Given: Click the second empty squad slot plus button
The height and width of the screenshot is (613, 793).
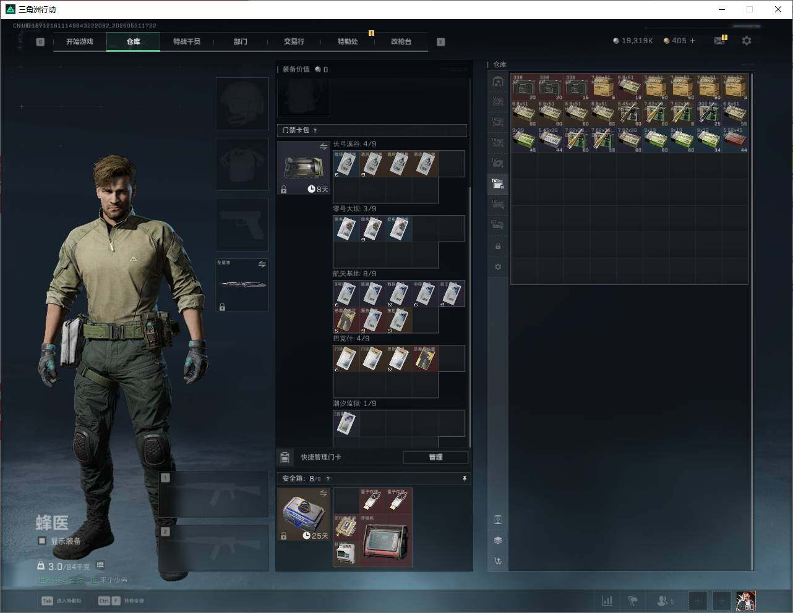Looking at the screenshot, I should (x=721, y=601).
